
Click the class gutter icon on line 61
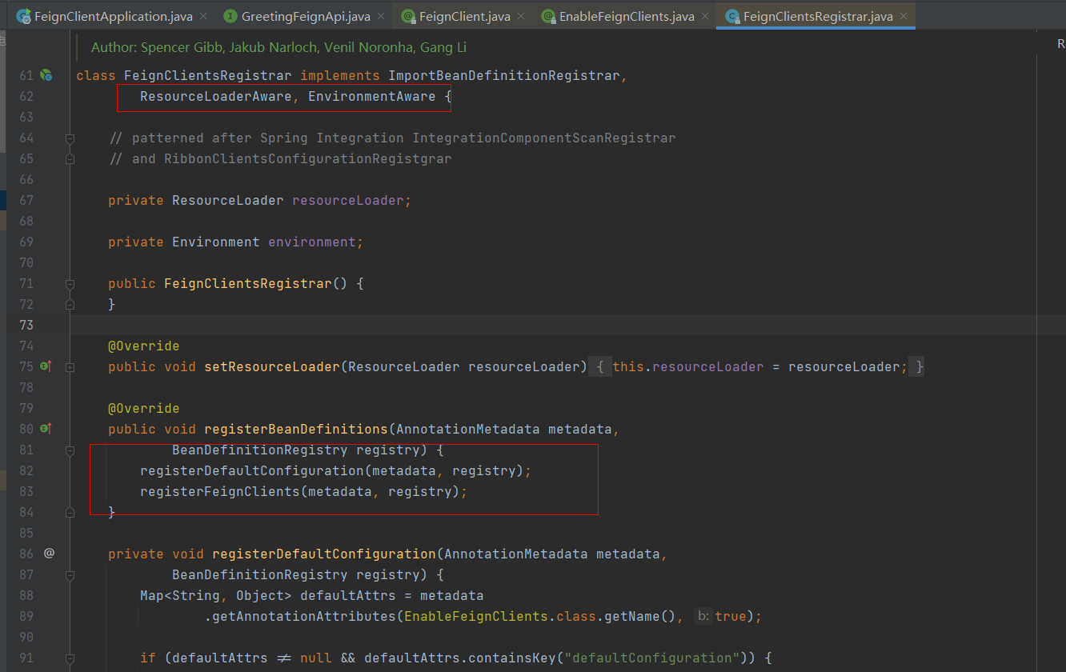tap(46, 75)
